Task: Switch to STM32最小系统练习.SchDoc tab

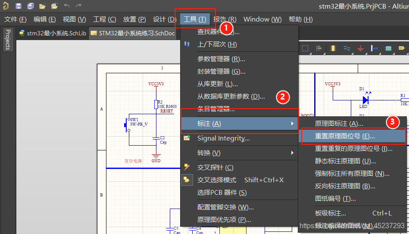Action: (x=133, y=33)
